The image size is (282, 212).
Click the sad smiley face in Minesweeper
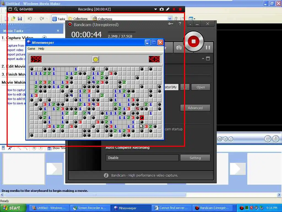96,59
